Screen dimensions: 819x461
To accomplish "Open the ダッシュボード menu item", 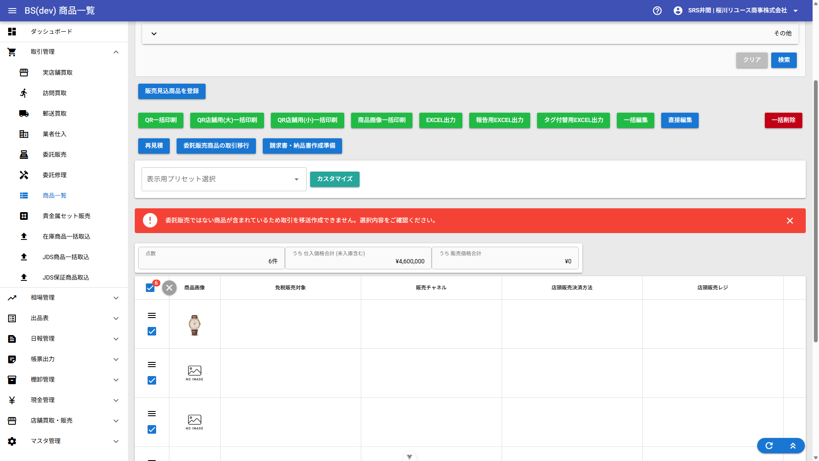I will pyautogui.click(x=64, y=32).
